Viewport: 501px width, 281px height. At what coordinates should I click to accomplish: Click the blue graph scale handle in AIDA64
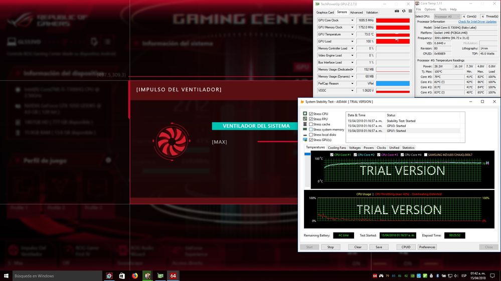307,154
